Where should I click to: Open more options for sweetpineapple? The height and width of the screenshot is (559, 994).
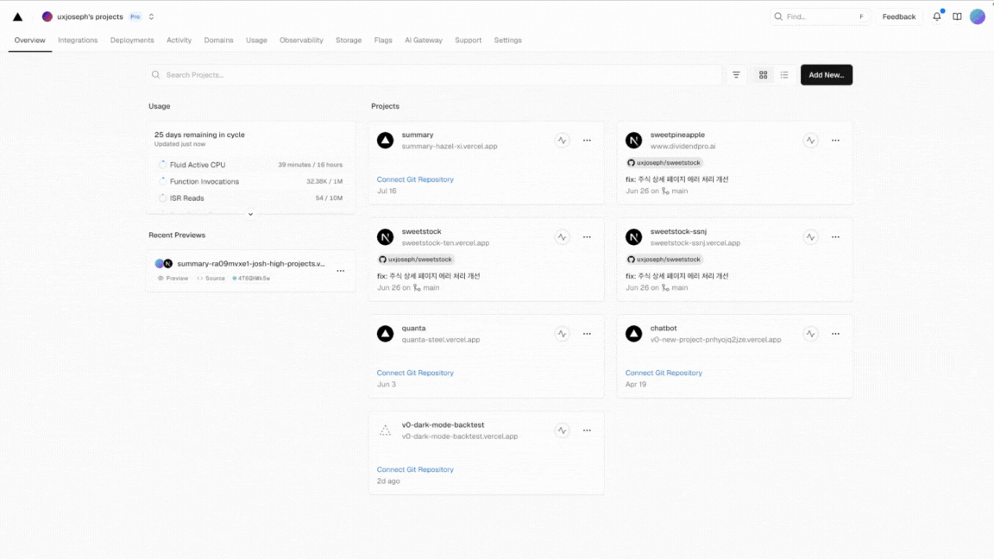(835, 140)
